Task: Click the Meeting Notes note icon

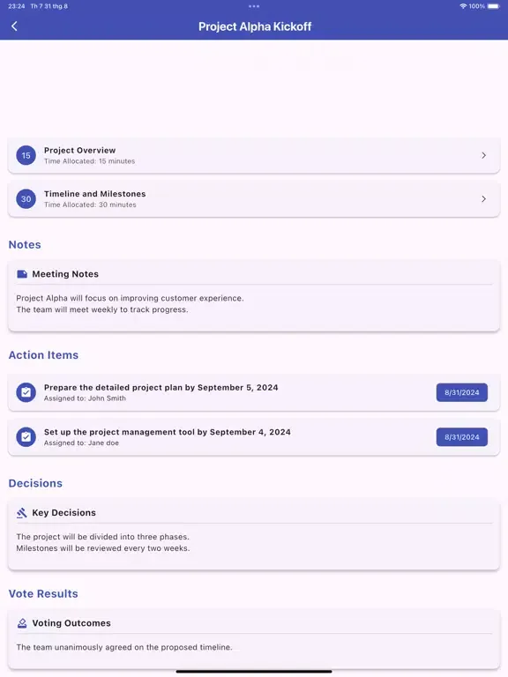Action: tap(22, 274)
